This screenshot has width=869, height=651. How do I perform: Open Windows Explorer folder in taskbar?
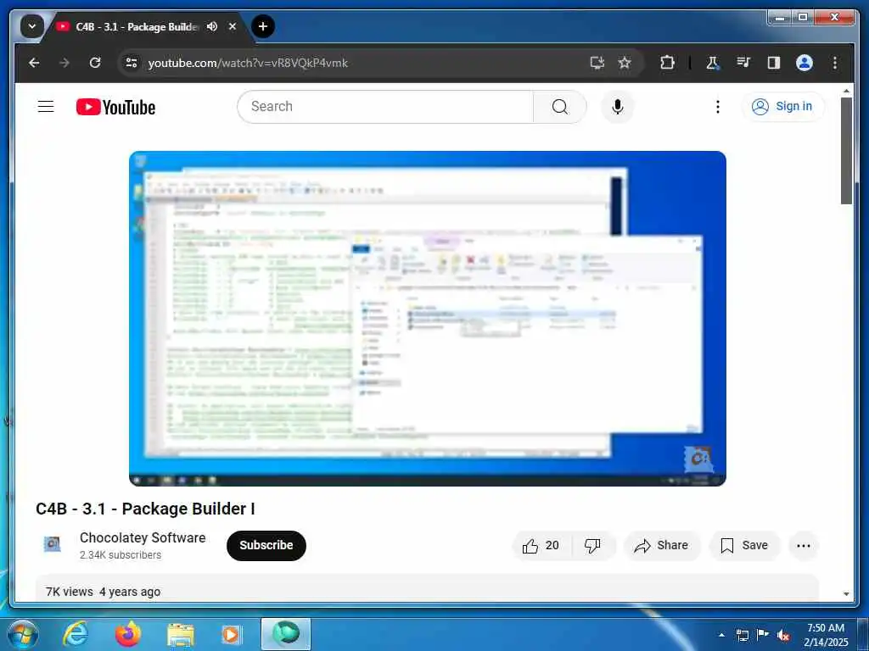point(181,634)
